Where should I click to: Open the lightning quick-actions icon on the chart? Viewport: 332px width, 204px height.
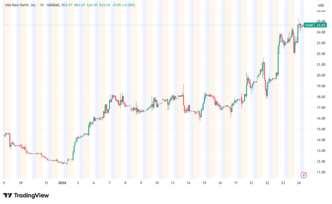click(x=303, y=175)
